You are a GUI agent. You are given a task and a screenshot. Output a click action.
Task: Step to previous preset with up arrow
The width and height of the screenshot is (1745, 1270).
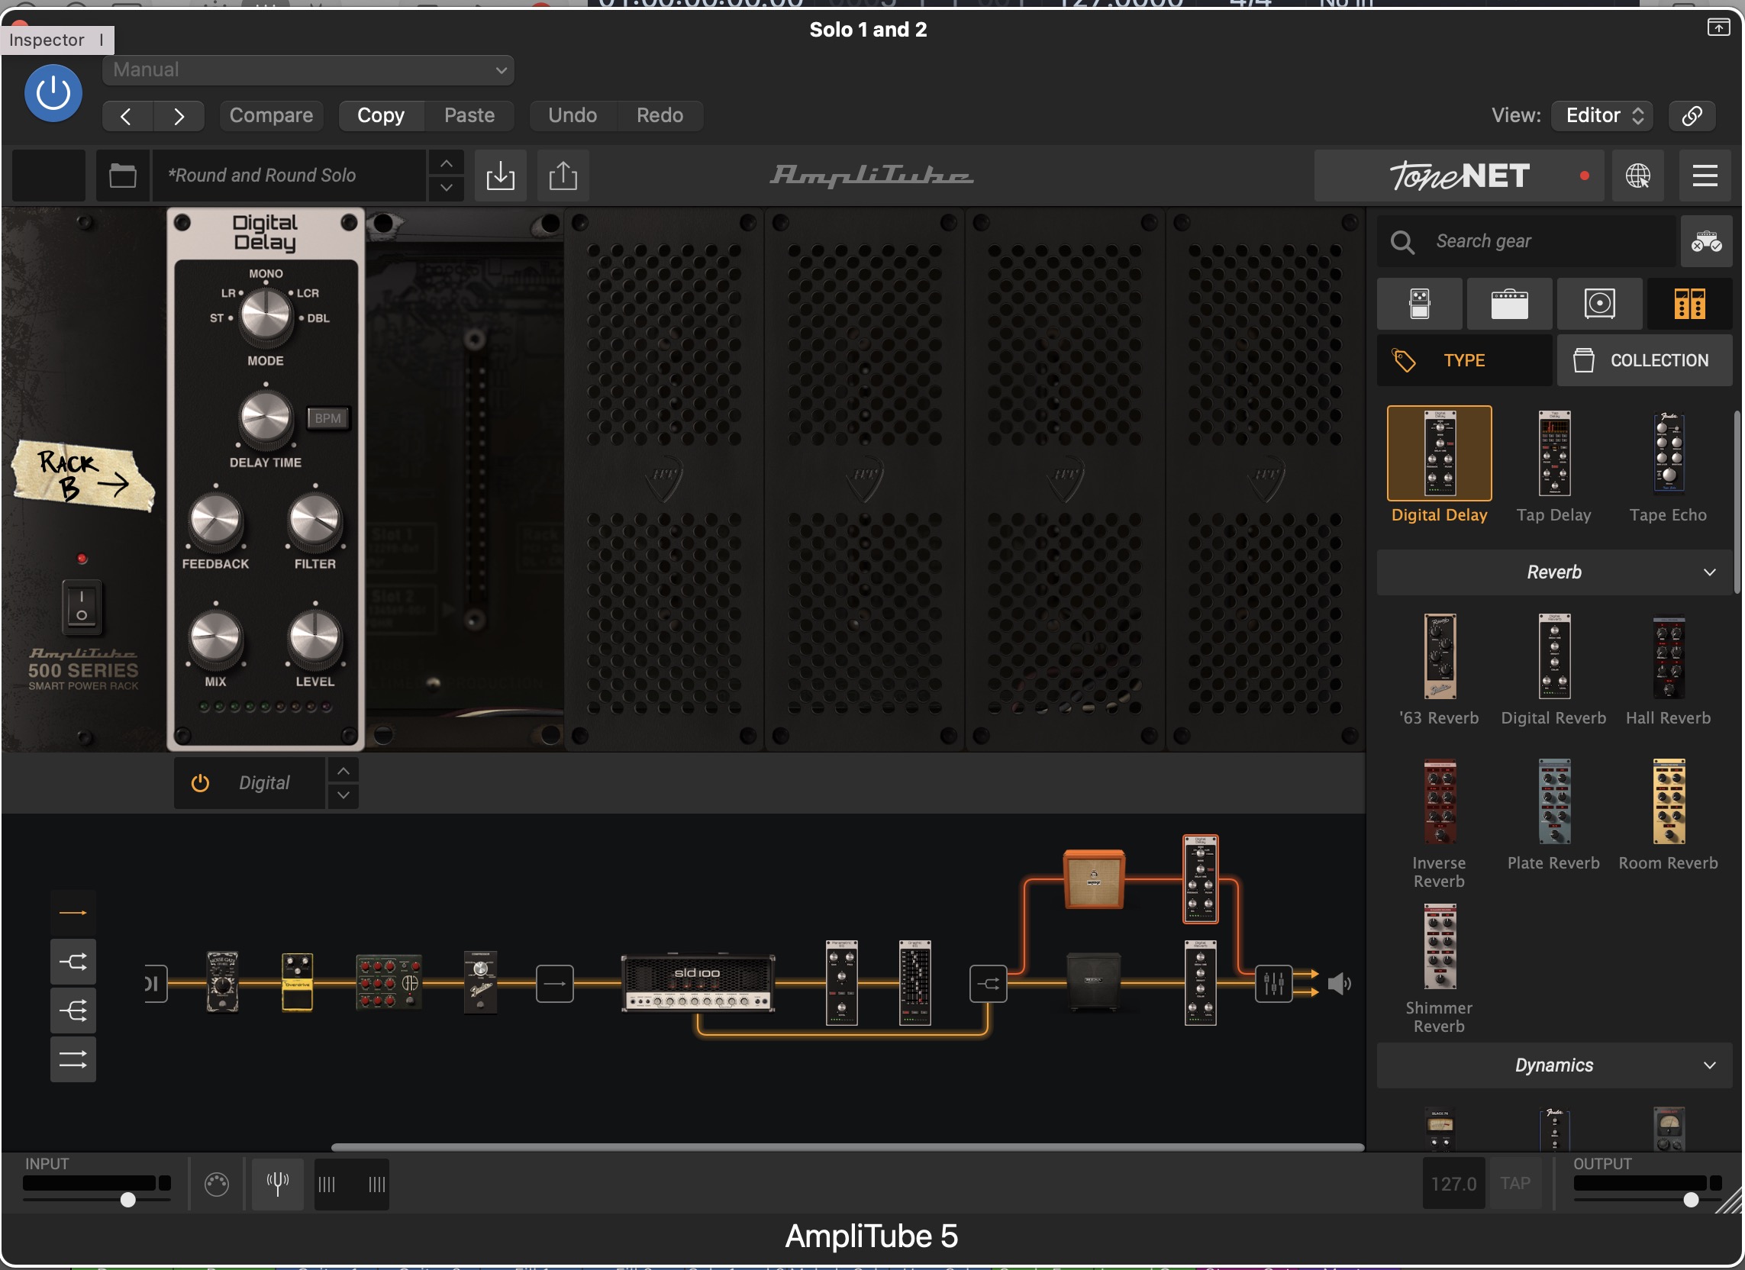pos(447,163)
